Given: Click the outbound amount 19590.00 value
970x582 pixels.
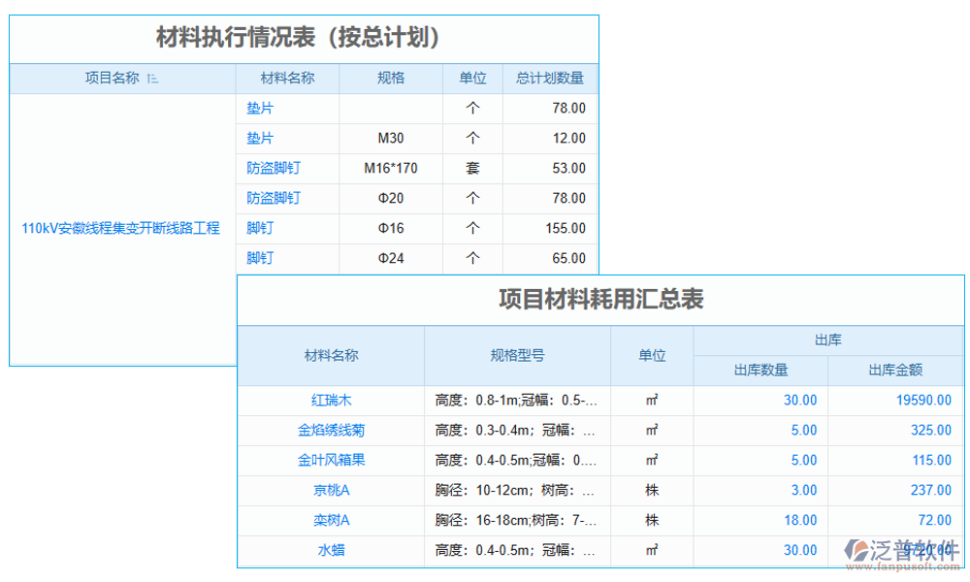Looking at the screenshot, I should (923, 400).
